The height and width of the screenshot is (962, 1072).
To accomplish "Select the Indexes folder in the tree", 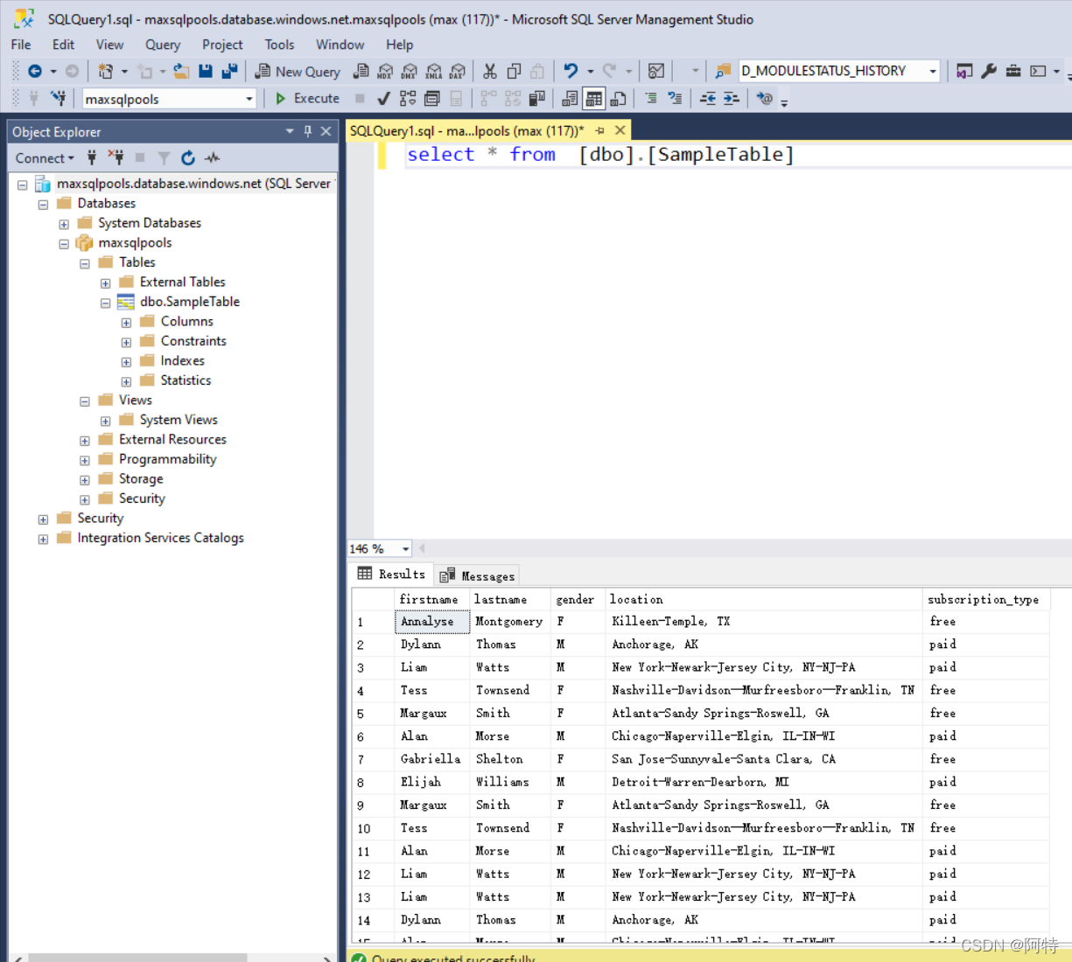I will 182,361.
